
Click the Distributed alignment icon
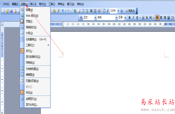point(169,18)
